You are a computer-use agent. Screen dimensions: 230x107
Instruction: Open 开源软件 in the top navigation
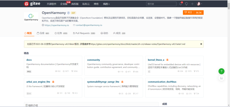(52, 4)
